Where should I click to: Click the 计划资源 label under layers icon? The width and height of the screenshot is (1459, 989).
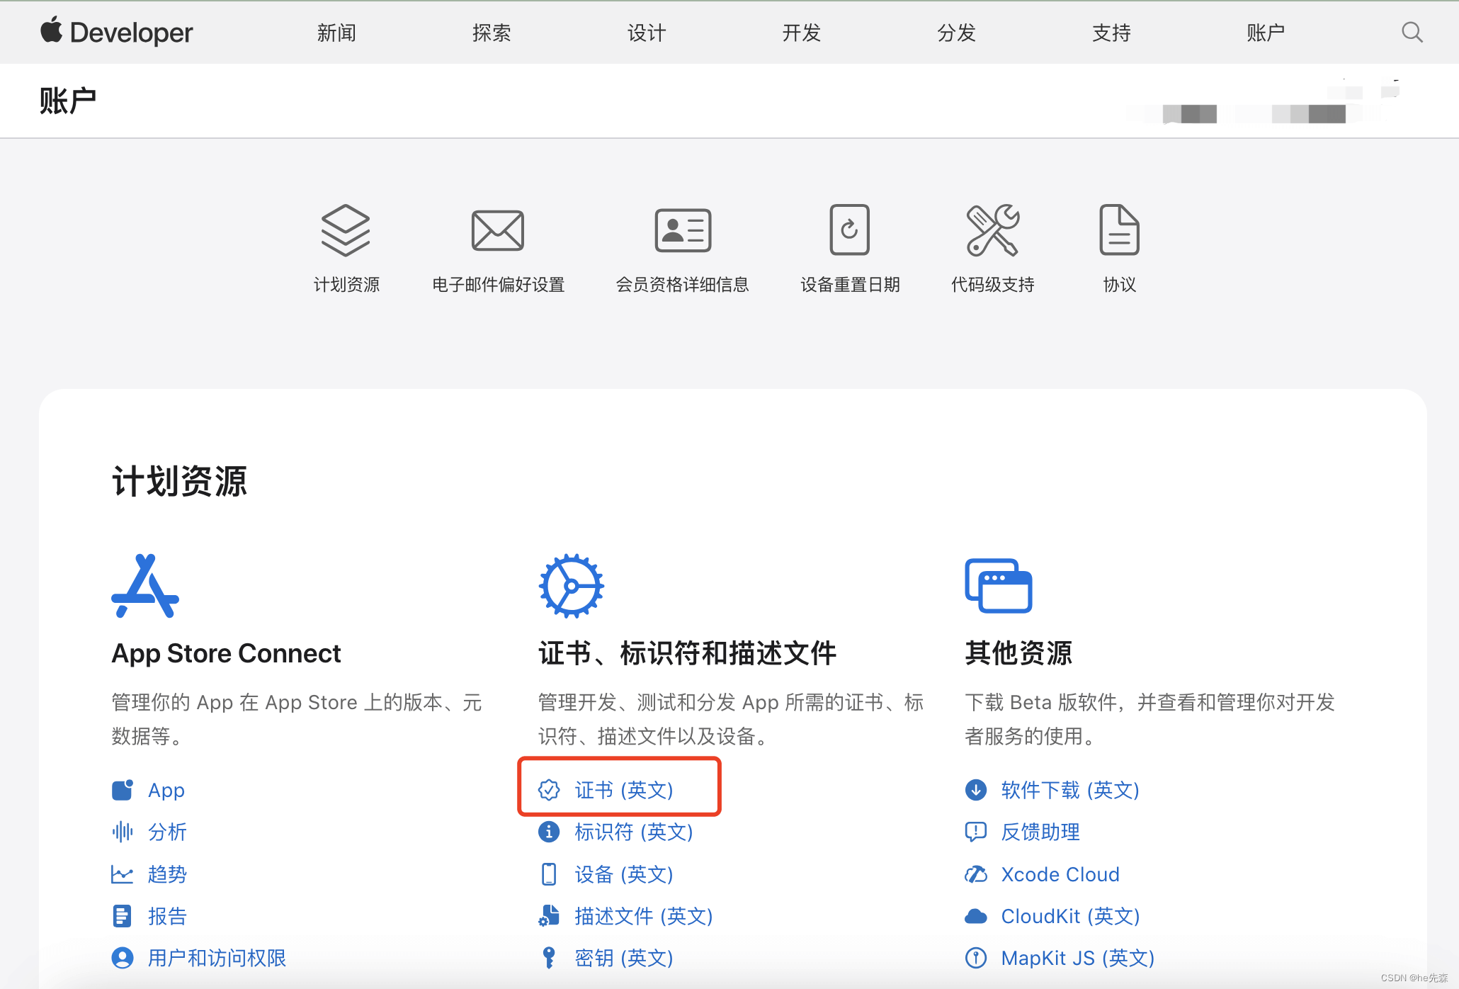pos(346,285)
